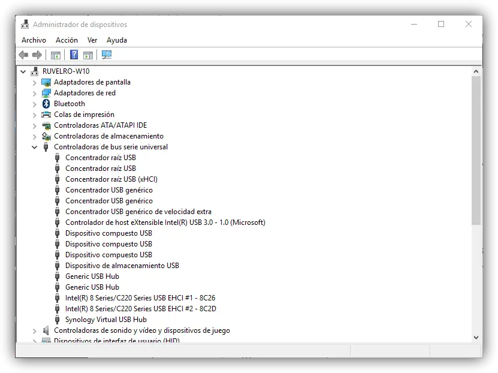Select Dispositivo de almacenamiento USB
The width and height of the screenshot is (498, 373).
point(122,266)
